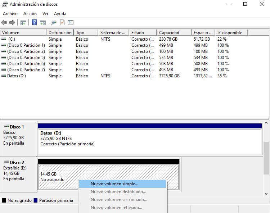Click the Administración de discos title icon
This screenshot has width=270, height=213.
5,4
